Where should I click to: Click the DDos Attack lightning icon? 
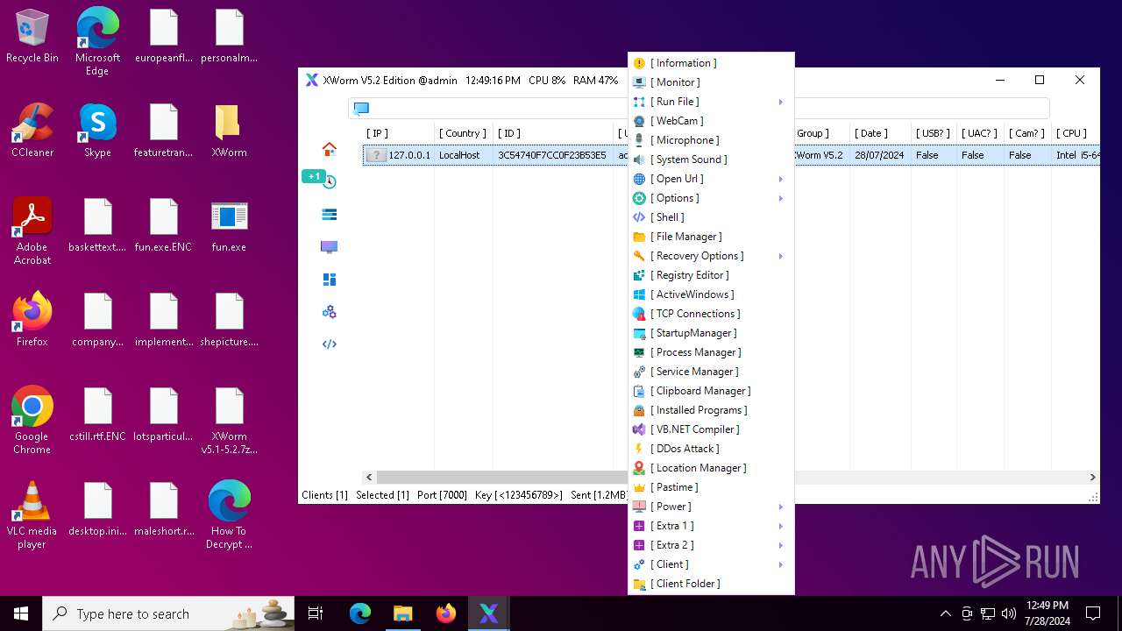pyautogui.click(x=639, y=449)
